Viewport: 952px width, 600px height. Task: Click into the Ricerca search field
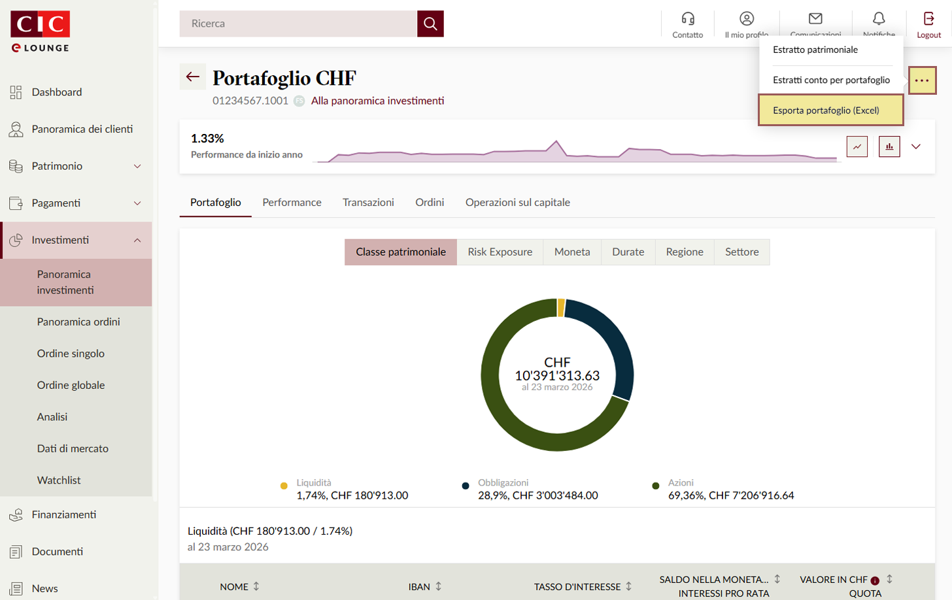(298, 24)
